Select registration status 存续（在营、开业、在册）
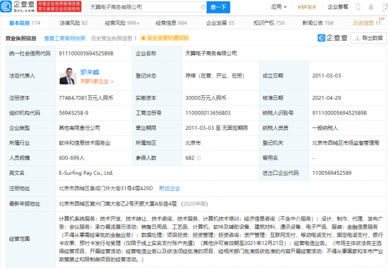Screen dimensions: 388x269 pos(215,76)
